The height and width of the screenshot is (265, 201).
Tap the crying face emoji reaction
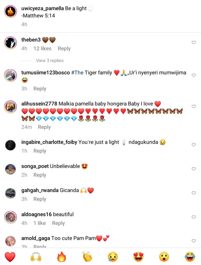(113, 257)
